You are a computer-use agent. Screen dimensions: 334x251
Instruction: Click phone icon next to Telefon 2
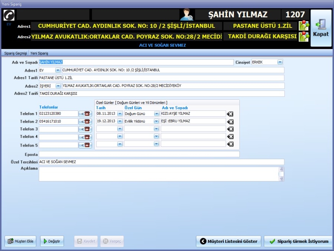tap(85, 122)
